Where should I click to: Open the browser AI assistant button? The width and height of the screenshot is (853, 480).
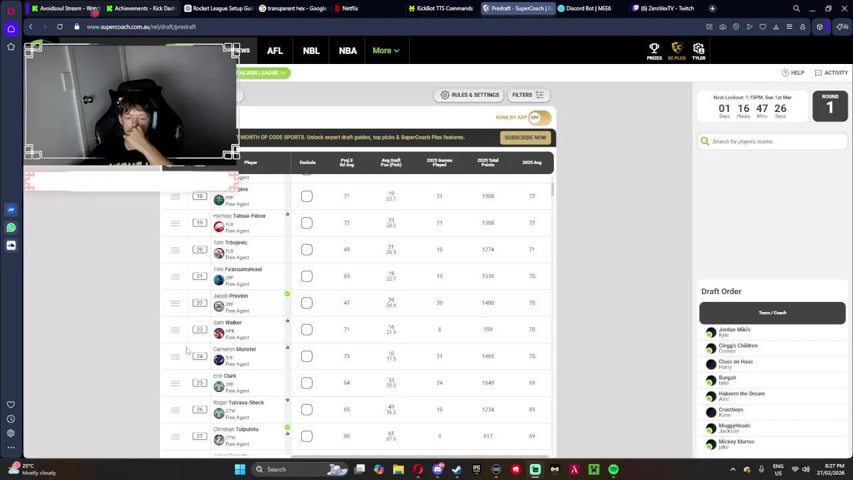(x=842, y=27)
